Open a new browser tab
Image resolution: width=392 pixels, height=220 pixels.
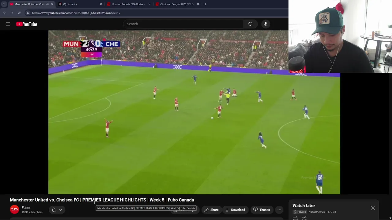[205, 4]
